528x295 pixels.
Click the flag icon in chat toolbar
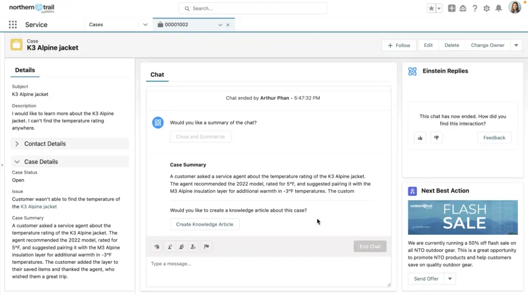click(x=206, y=247)
